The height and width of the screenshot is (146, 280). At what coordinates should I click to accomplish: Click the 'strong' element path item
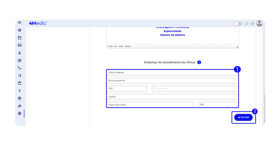127,46
